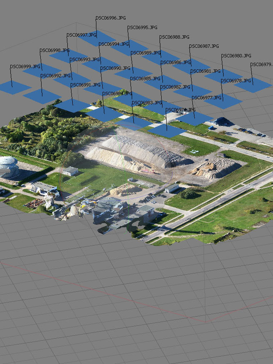
Task: Select the DSC06995.JPG camera label
Action: 142,27
